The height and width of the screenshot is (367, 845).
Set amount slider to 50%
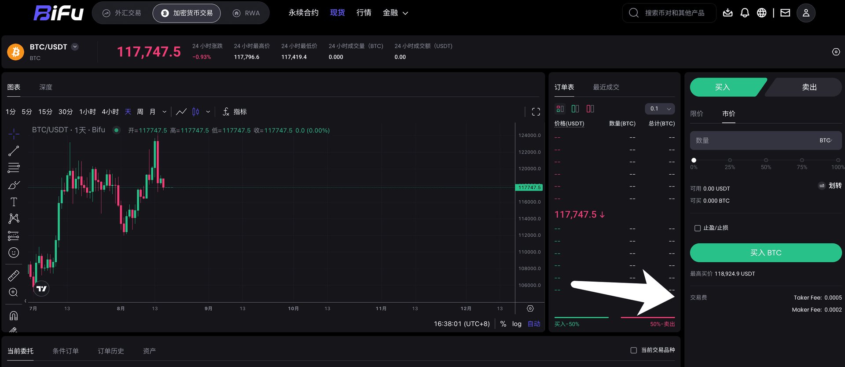coord(766,160)
